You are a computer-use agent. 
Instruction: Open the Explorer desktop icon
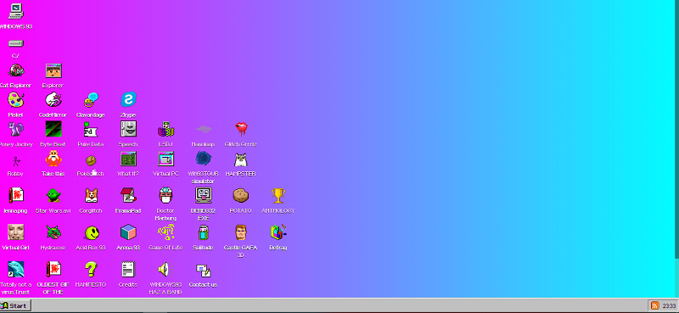[x=53, y=70]
